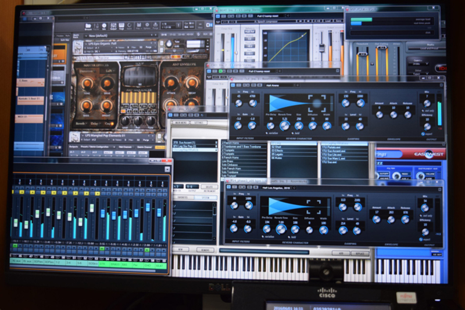Screen dimensions: 465x310
Task: Click the Kontakt 5 8out 01 track
Action: [x=30, y=100]
